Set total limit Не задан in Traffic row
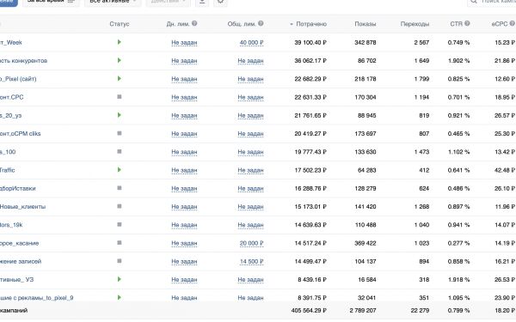This screenshot has width=516, height=322. click(250, 170)
